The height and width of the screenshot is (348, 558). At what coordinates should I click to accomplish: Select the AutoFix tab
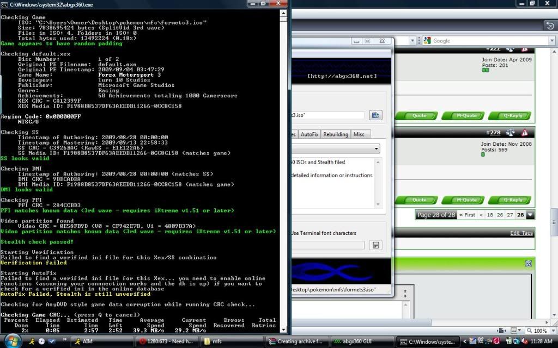tap(310, 134)
